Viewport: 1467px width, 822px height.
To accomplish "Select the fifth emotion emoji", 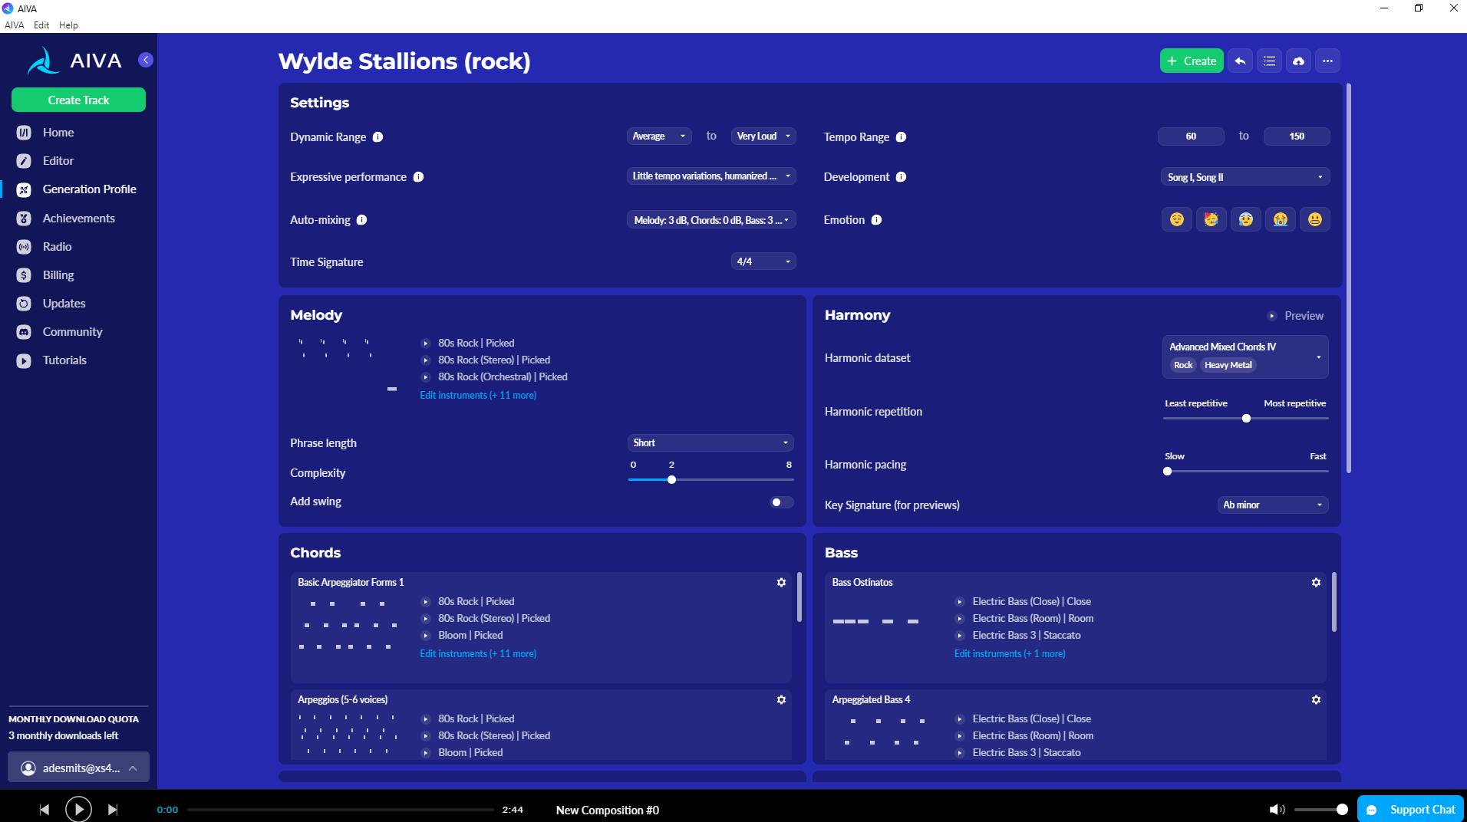I will coord(1314,220).
